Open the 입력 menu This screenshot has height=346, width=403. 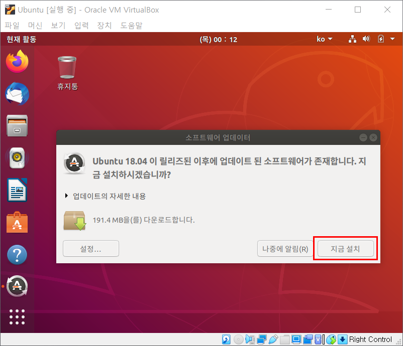point(81,25)
